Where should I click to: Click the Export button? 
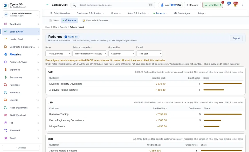click(x=236, y=38)
